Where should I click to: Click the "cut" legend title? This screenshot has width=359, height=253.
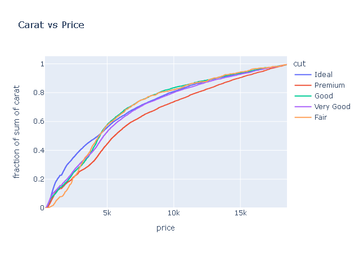[299, 64]
